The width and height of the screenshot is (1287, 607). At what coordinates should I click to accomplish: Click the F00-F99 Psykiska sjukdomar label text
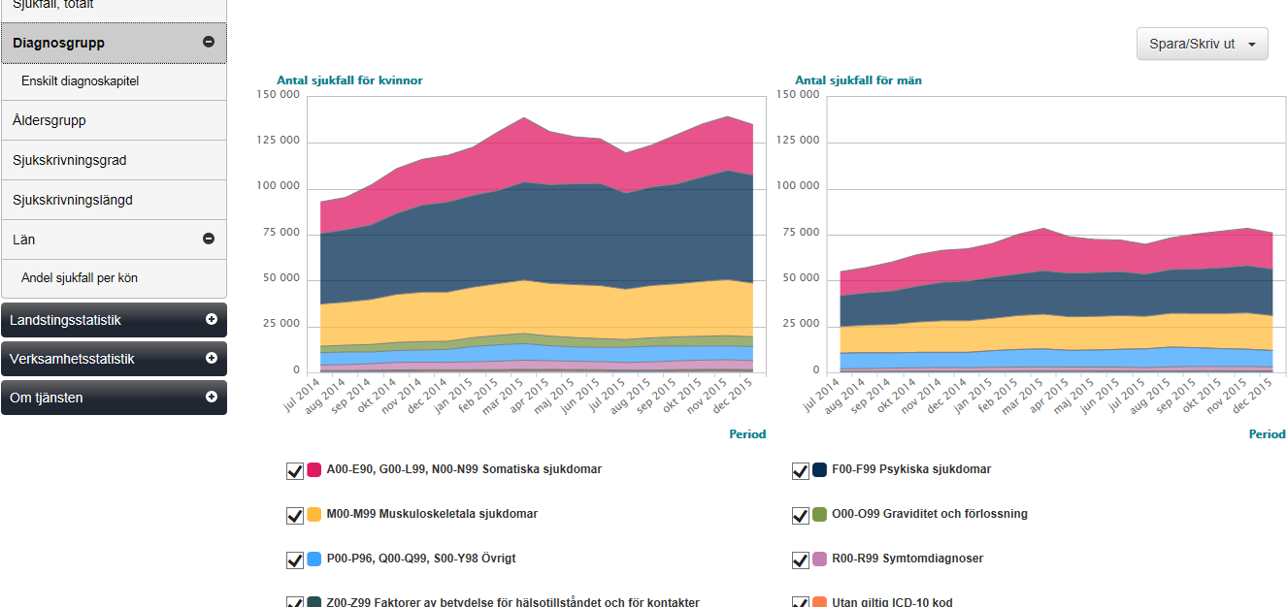coord(911,469)
